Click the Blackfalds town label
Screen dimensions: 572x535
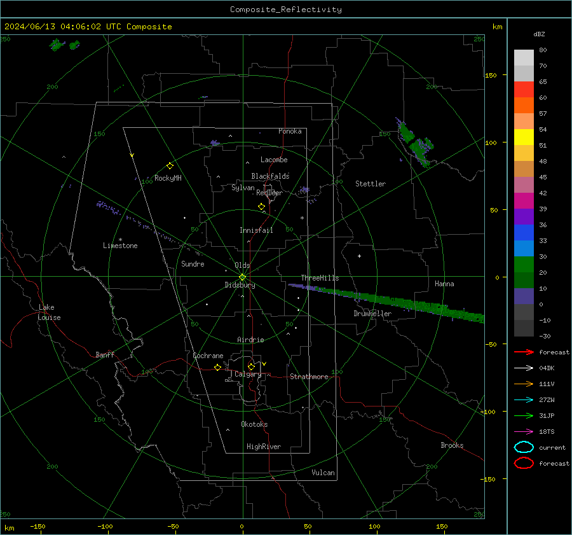pyautogui.click(x=270, y=176)
